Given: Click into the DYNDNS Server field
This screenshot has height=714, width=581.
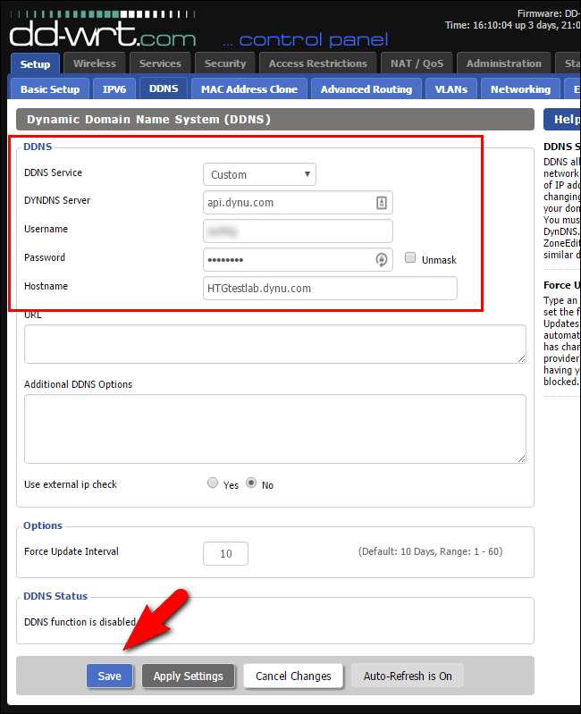Looking at the screenshot, I should point(298,203).
